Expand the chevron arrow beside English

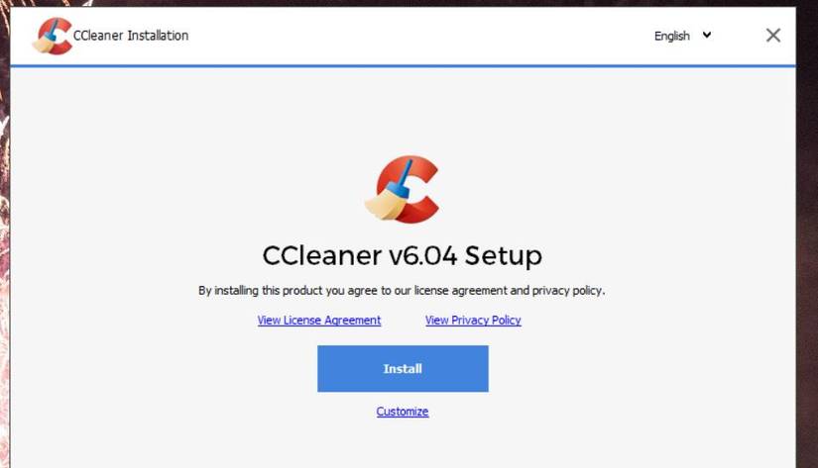[x=707, y=35]
